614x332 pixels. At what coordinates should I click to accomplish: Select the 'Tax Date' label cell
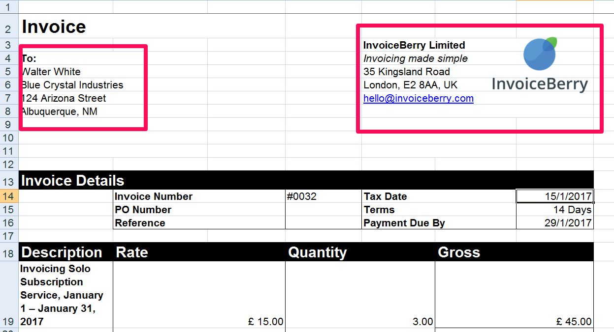(439, 196)
